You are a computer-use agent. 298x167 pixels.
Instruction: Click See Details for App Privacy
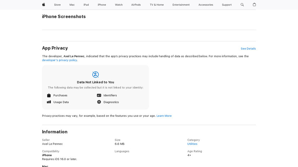click(x=248, y=49)
